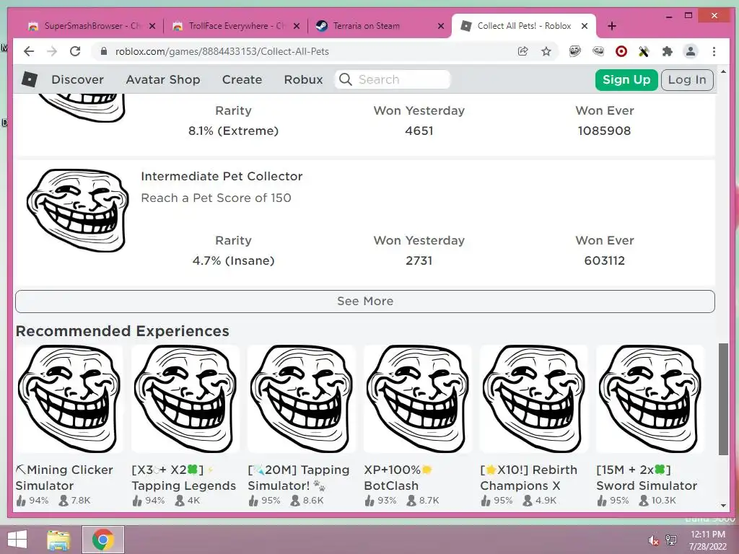Click See More badges button
The height and width of the screenshot is (554, 739).
pos(364,301)
